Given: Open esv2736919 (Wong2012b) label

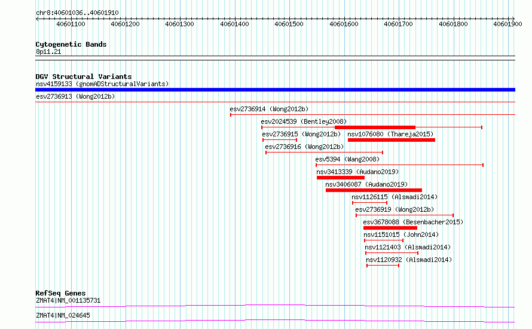Looking at the screenshot, I should pos(395,209).
